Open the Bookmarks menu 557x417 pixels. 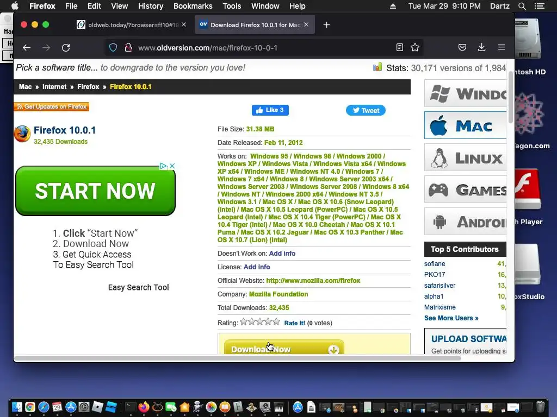tap(193, 6)
